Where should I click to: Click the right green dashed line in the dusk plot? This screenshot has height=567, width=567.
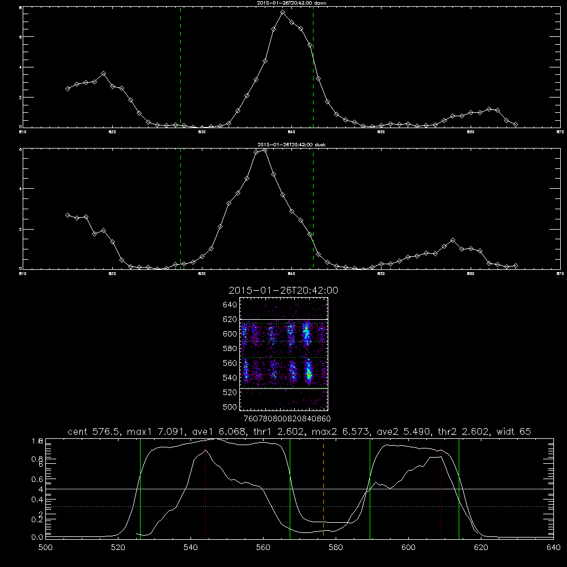coord(313,209)
